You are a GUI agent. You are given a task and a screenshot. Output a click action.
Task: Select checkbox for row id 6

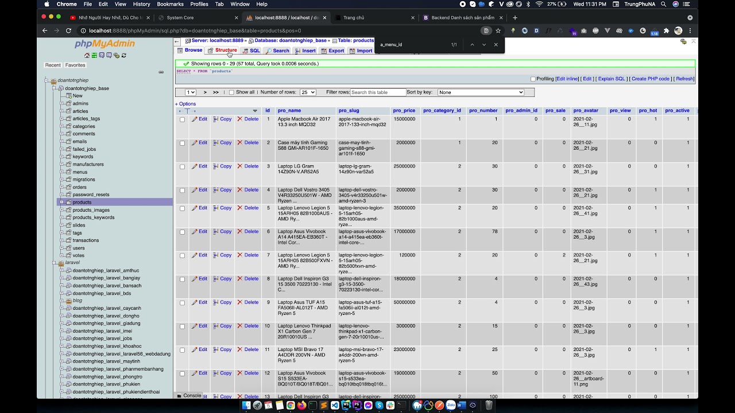point(183,232)
